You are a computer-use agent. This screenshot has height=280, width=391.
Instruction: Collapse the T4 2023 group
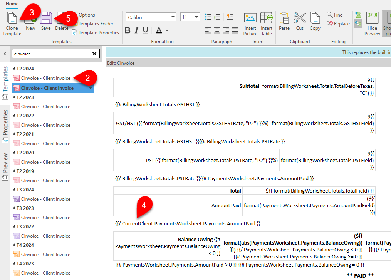click(x=14, y=263)
